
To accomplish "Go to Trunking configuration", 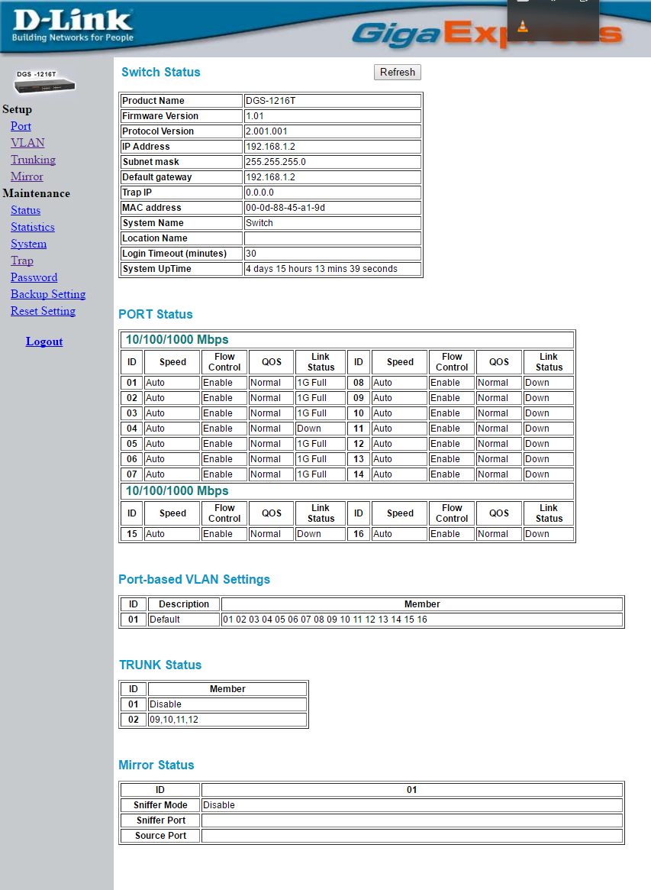I will click(34, 160).
